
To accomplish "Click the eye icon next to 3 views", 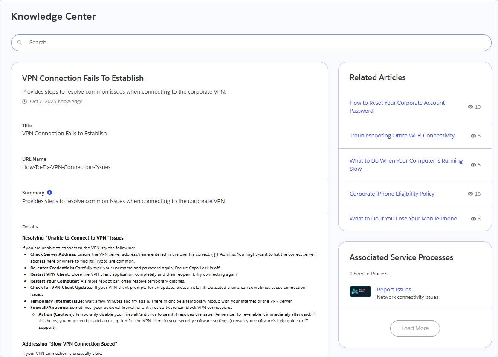I will (x=473, y=219).
